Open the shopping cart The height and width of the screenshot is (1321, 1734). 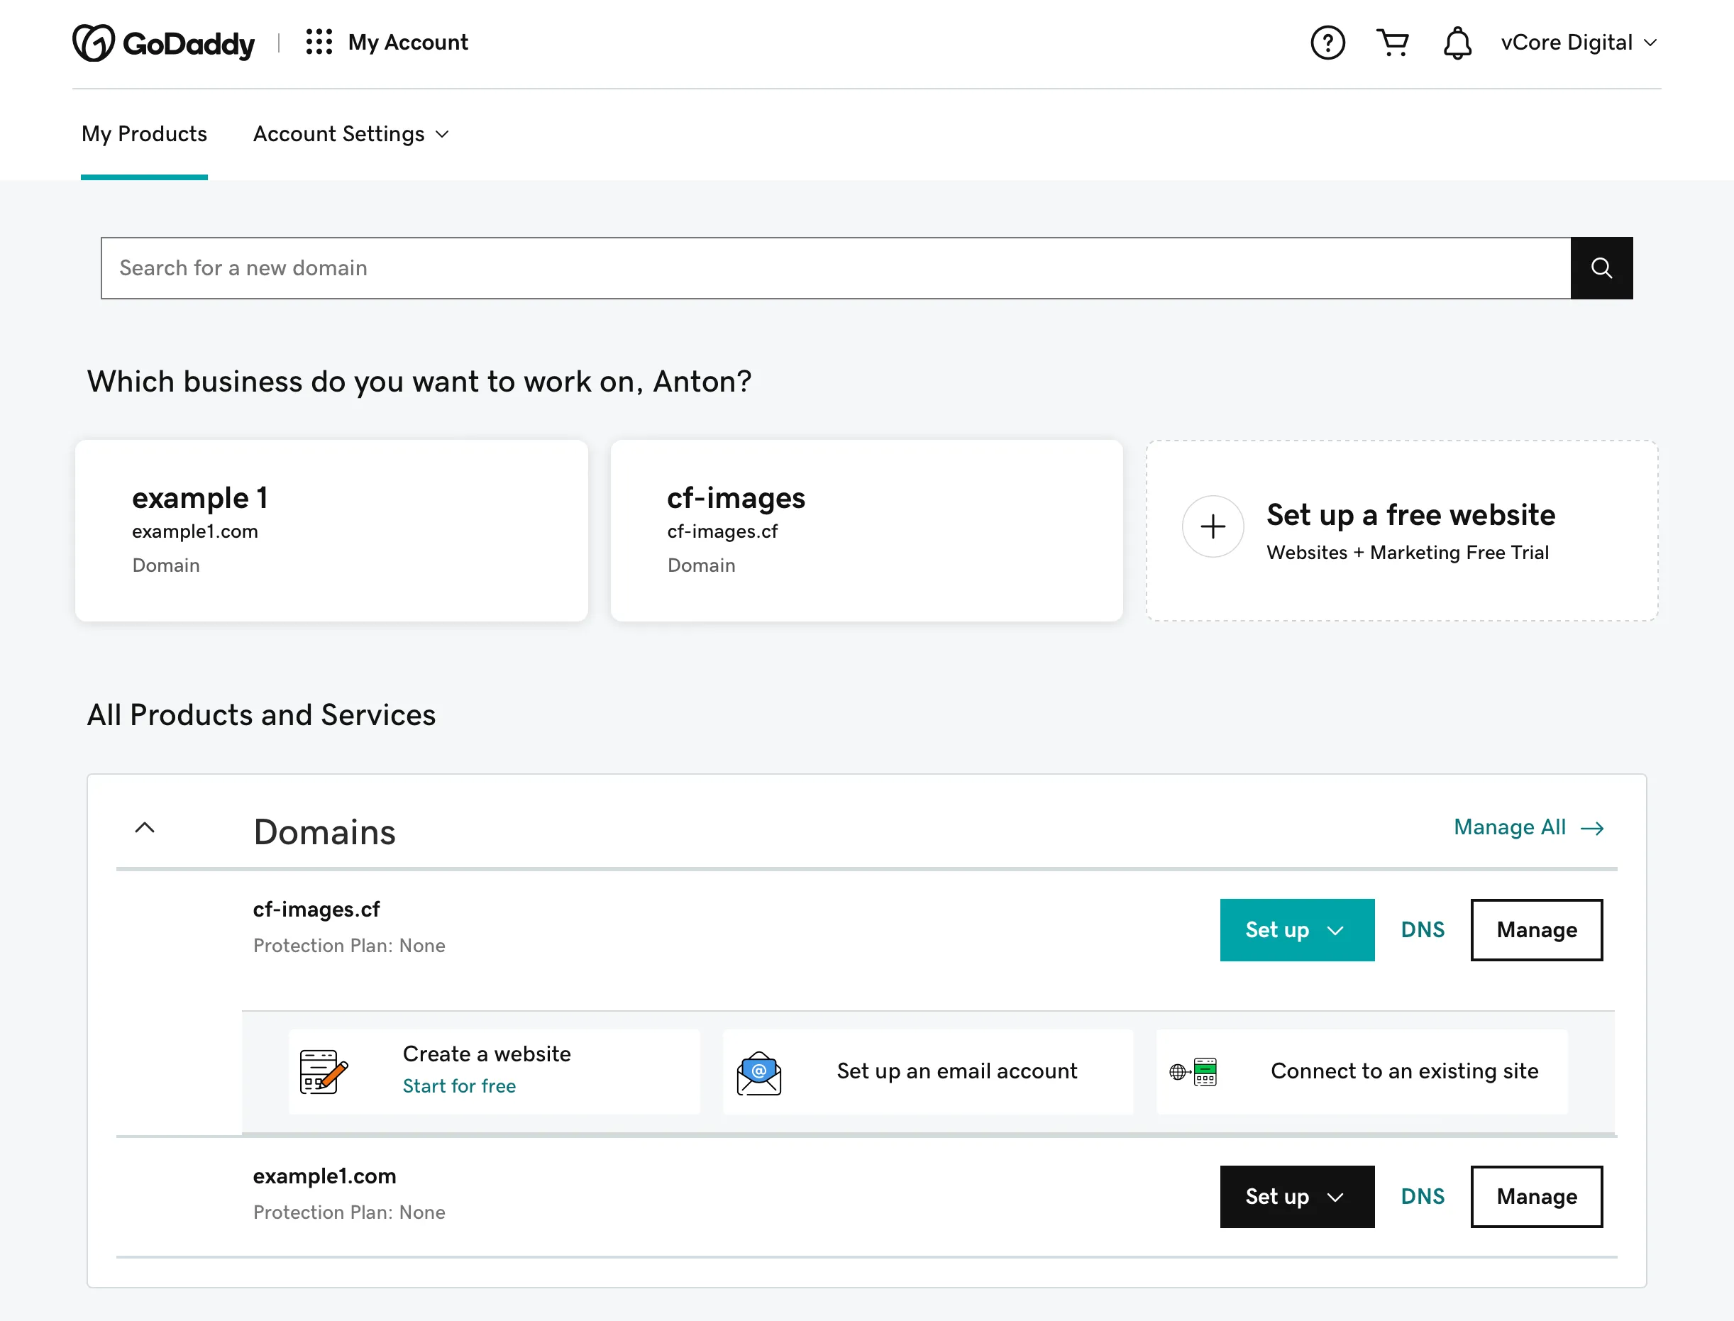(x=1393, y=43)
